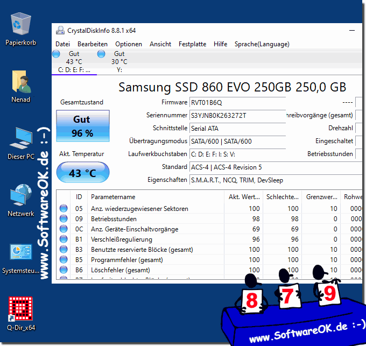The image size is (366, 346).
Task: Select Benutzte reservierte Blöcke (gesamt) row
Action: (x=209, y=249)
